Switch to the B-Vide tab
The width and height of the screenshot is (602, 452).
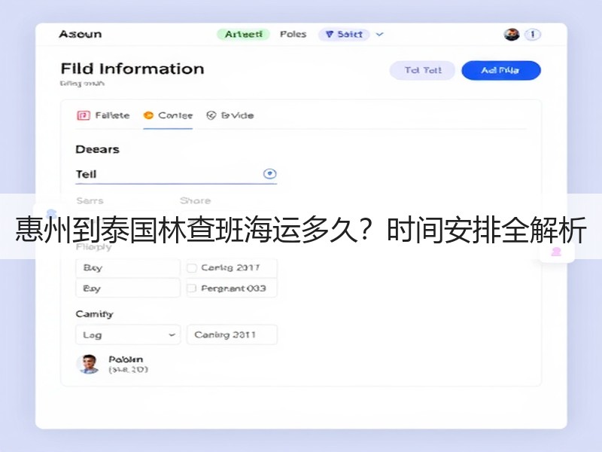(x=230, y=115)
